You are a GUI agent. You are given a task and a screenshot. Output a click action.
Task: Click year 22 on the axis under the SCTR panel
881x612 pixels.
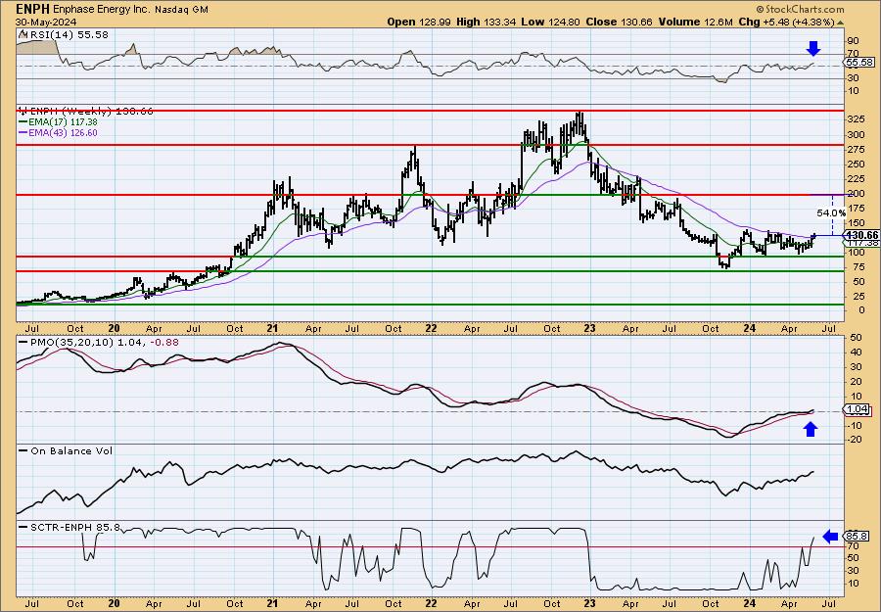431,603
